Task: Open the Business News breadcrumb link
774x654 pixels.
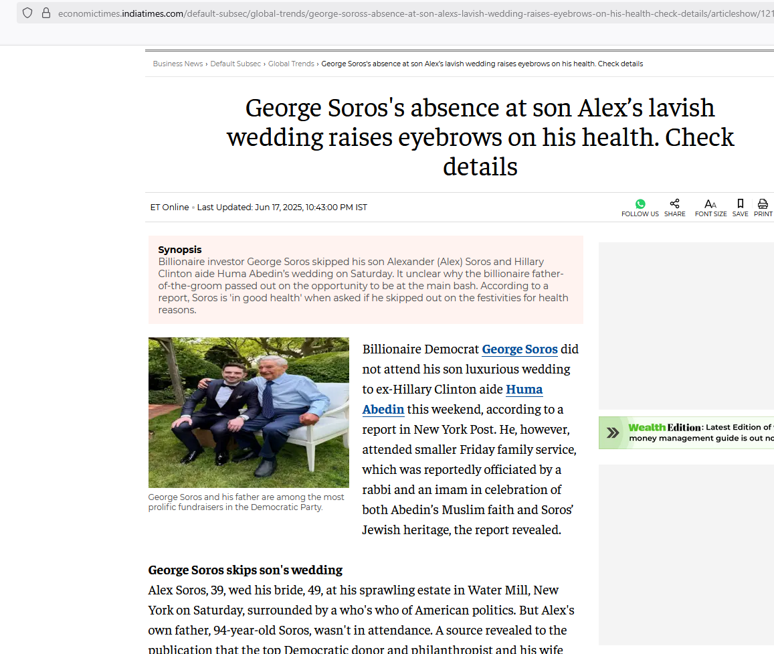Action: coord(178,64)
